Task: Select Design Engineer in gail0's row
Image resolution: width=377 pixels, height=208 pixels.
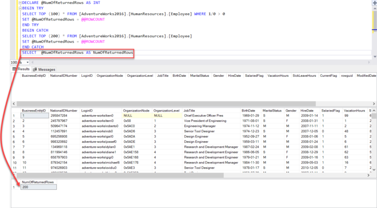Action: [x=212, y=137]
